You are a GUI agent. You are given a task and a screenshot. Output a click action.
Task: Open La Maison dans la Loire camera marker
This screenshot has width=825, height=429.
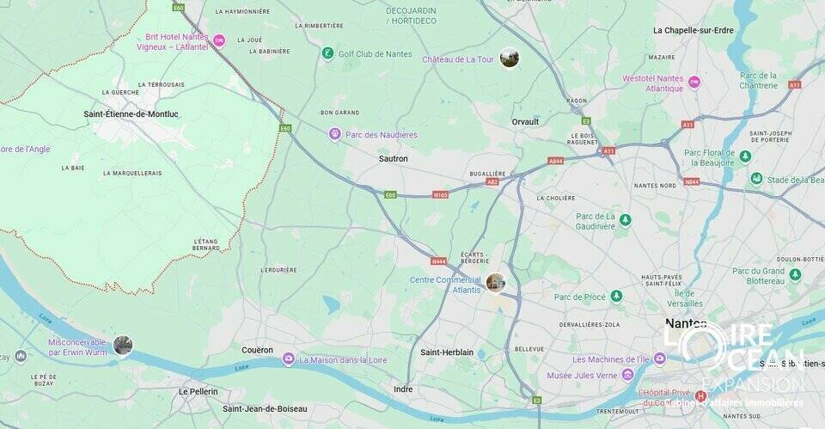[x=289, y=359]
